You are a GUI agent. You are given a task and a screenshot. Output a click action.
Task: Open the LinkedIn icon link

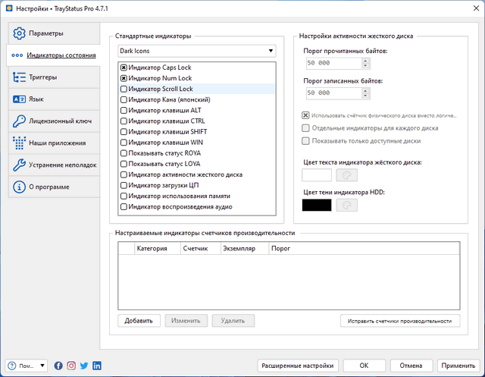point(95,366)
